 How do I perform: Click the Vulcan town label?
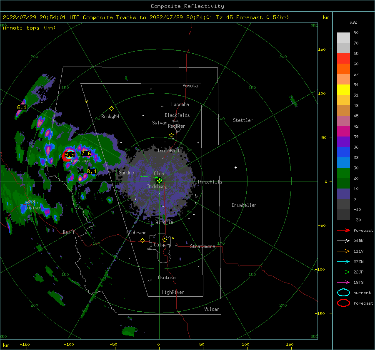click(x=212, y=309)
